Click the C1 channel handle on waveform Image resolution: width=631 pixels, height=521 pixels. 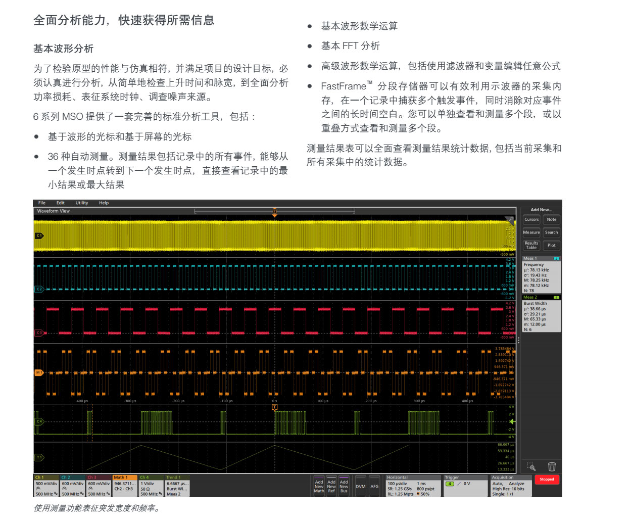pos(39,235)
